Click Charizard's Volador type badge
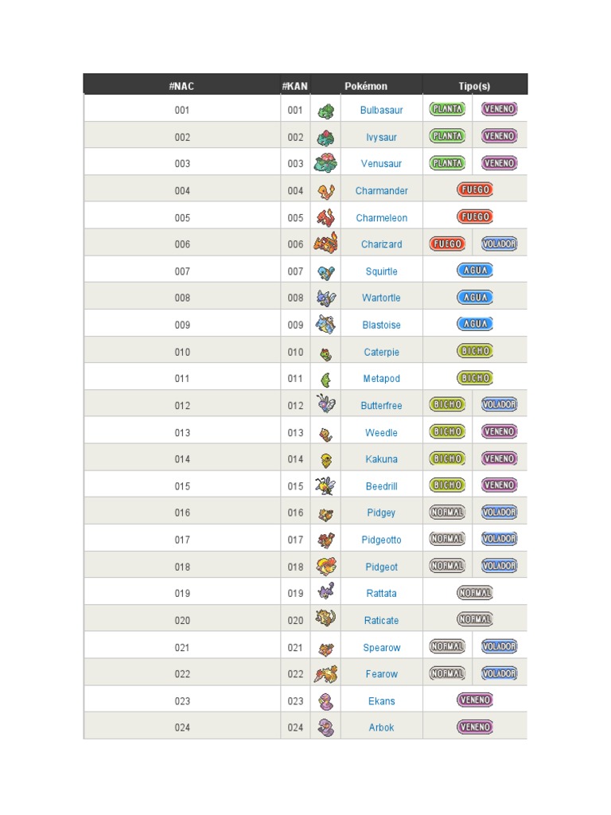The height and width of the screenshot is (815, 611). pyautogui.click(x=499, y=244)
